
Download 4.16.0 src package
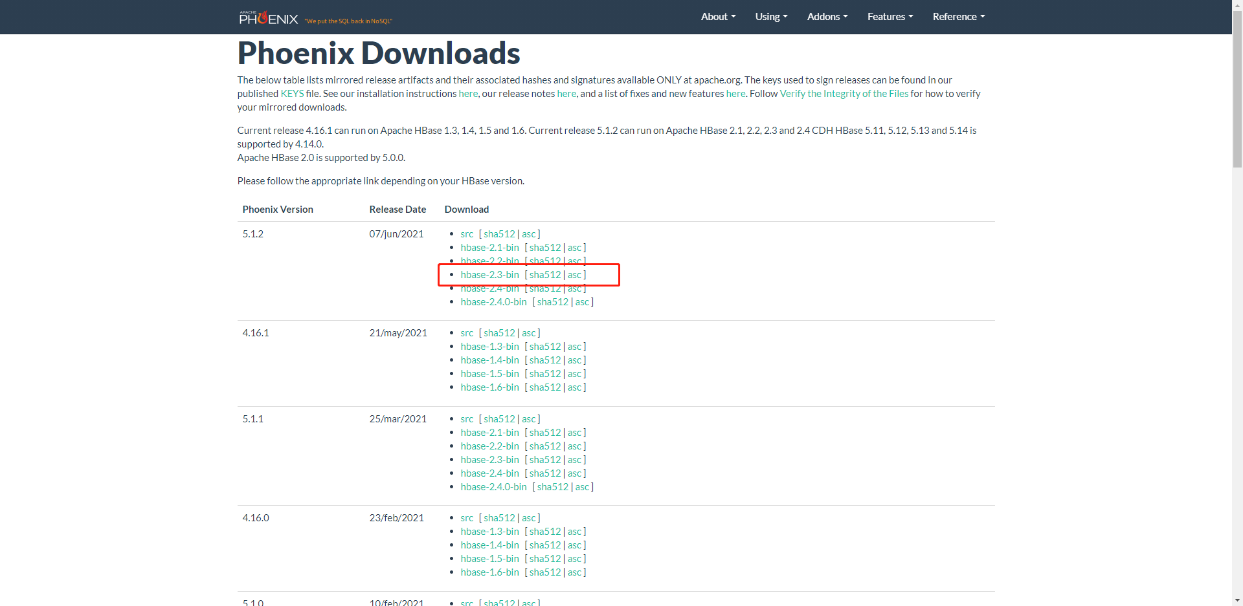pyautogui.click(x=467, y=518)
